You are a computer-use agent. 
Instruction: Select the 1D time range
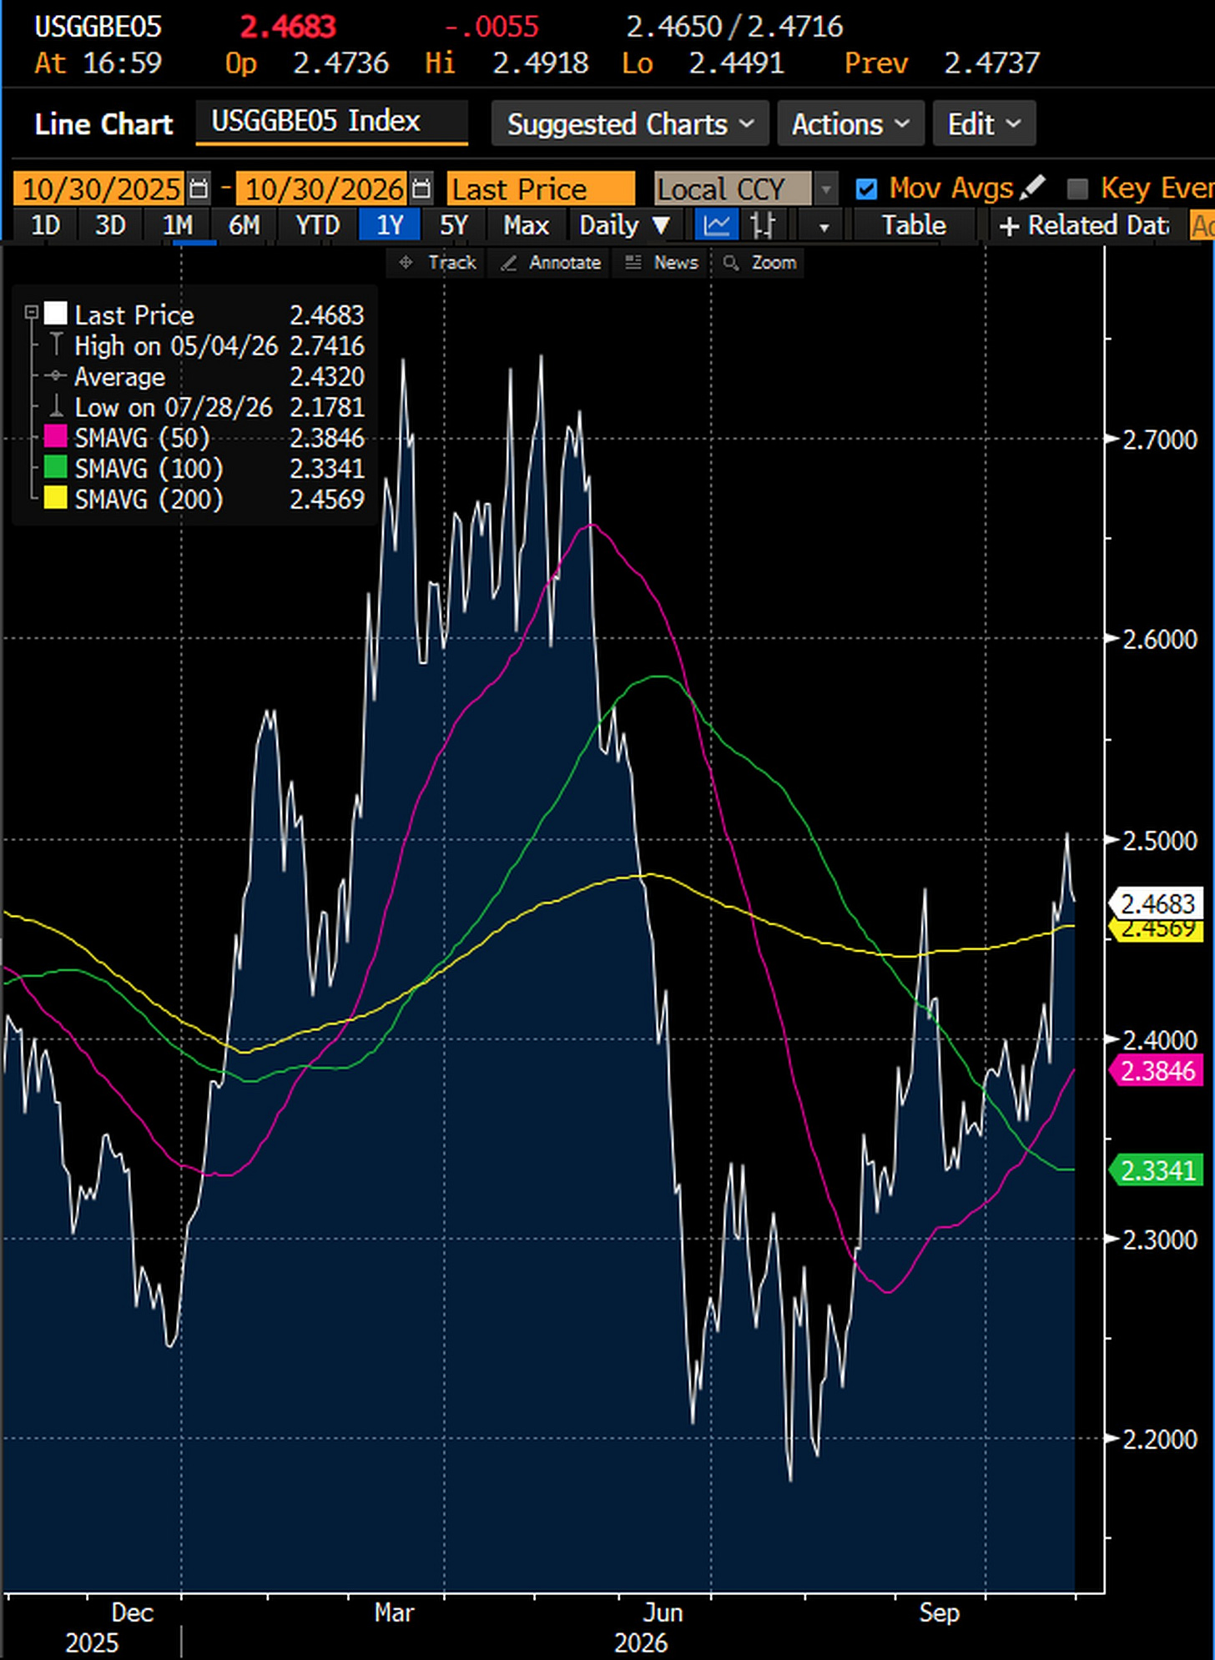click(45, 225)
